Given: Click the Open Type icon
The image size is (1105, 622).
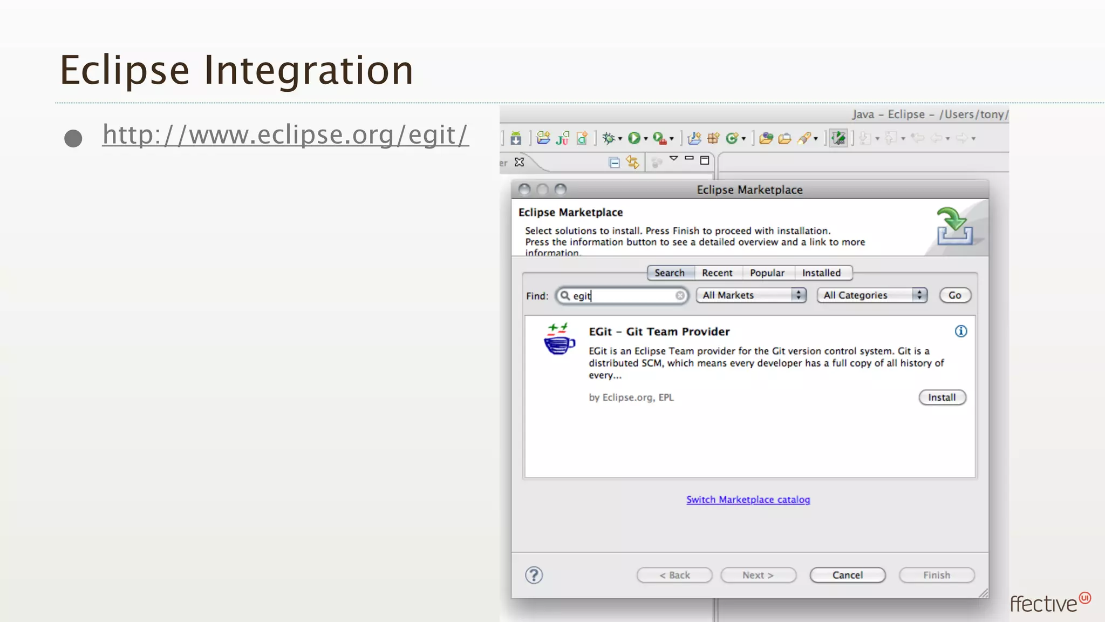Looking at the screenshot, I should click(766, 138).
